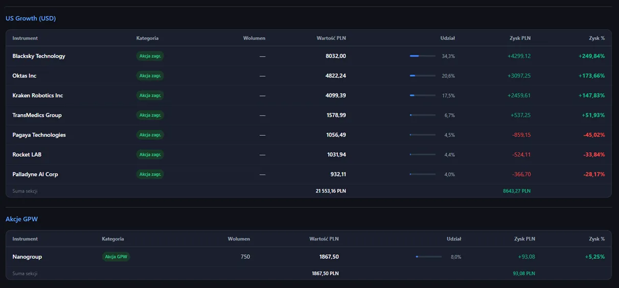Image resolution: width=619 pixels, height=288 pixels.
Task: Click the Akcja zagr. badge for TransMedics Group
Action: click(150, 115)
